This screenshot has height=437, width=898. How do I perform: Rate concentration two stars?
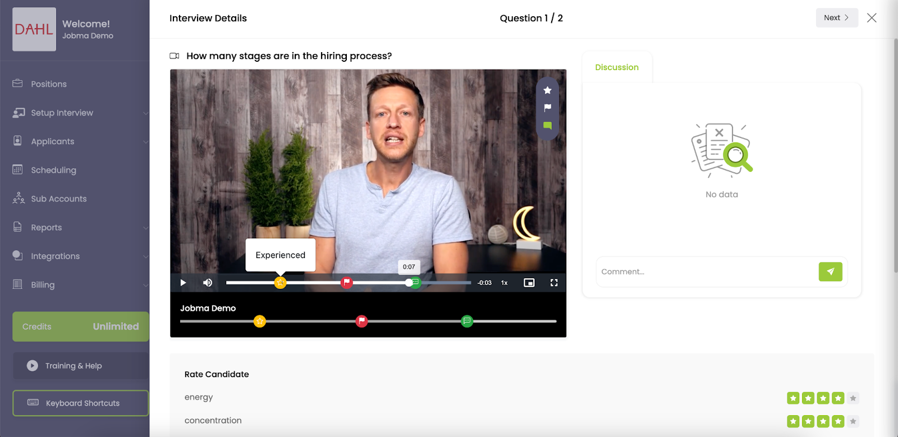[808, 421]
